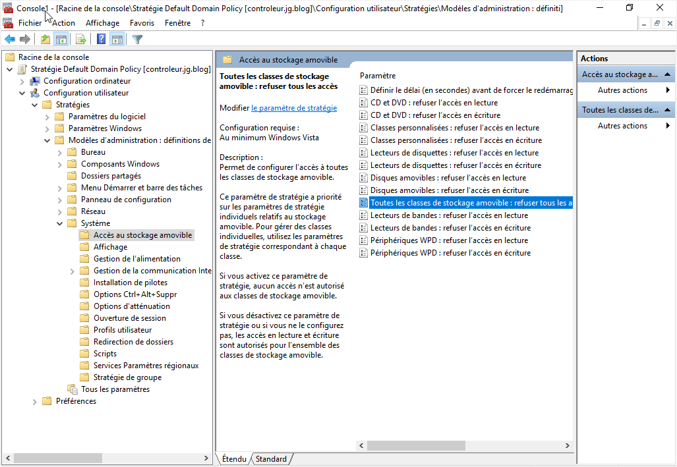Image resolution: width=677 pixels, height=467 pixels.
Task: Click the Racine de la console folder icon
Action: (x=10, y=57)
